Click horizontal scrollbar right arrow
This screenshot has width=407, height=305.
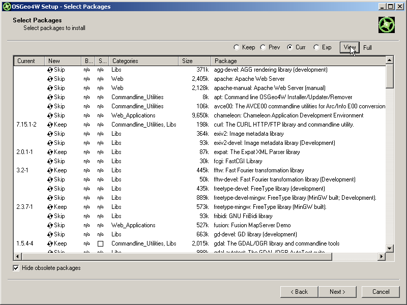point(381,257)
